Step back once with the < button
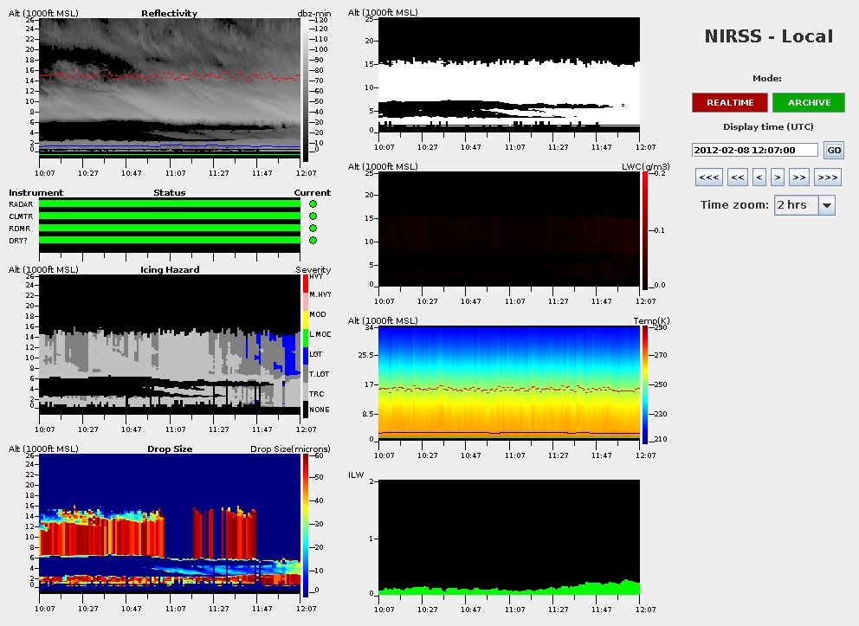Viewport: 859px width, 626px height. 759,177
